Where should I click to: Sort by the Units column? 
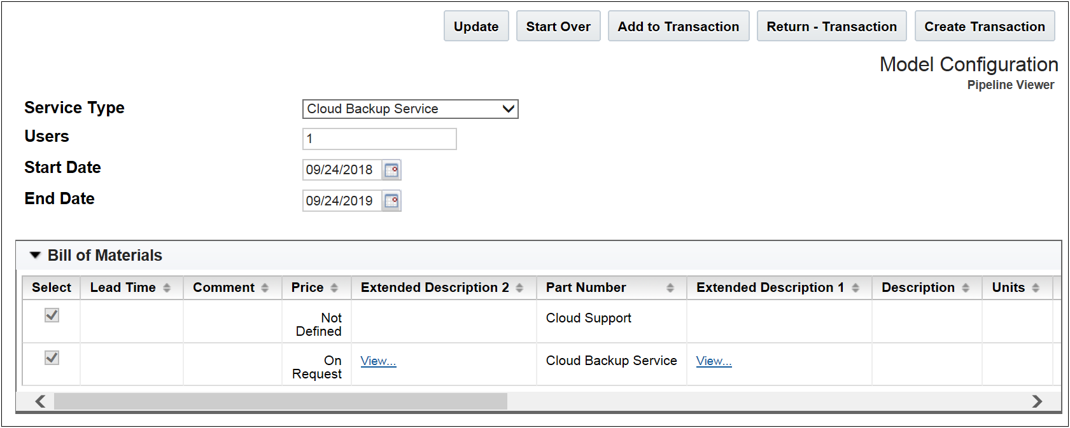tap(1036, 288)
